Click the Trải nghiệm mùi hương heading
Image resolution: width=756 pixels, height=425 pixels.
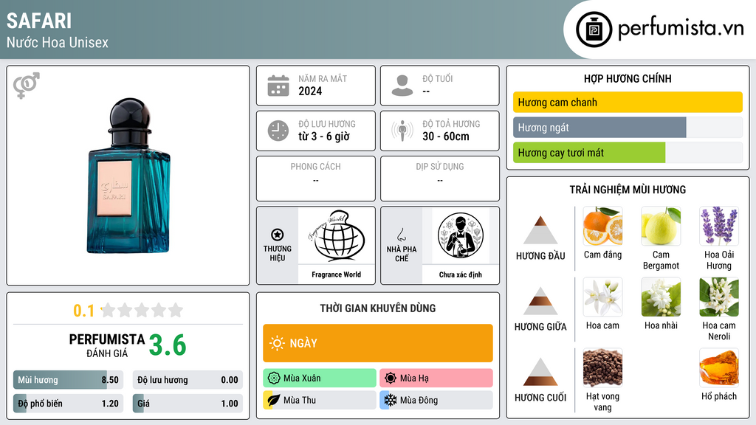[628, 190]
